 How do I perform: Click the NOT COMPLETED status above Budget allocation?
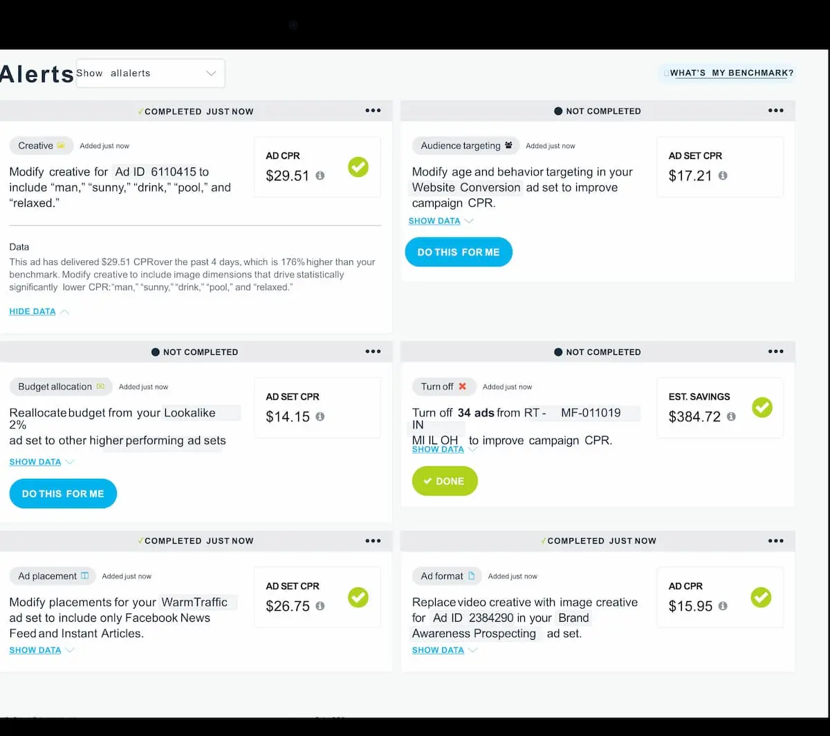coord(195,352)
